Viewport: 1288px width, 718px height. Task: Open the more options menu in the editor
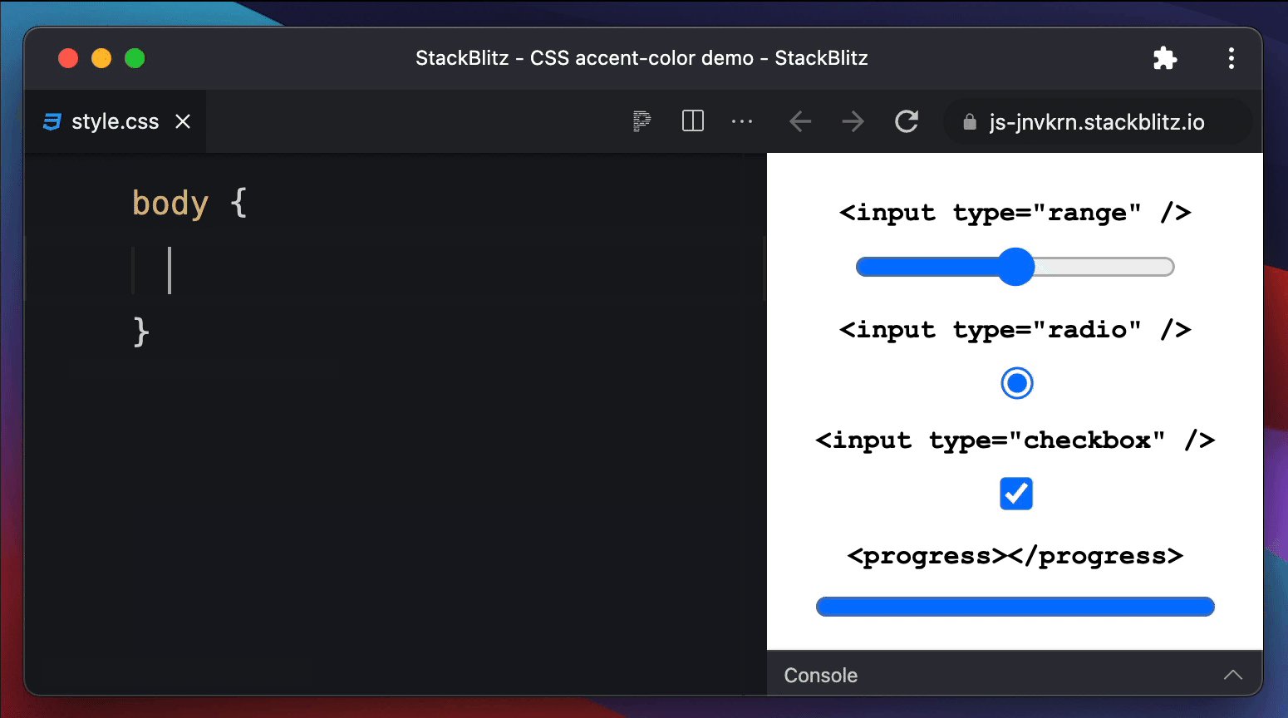pyautogui.click(x=741, y=121)
